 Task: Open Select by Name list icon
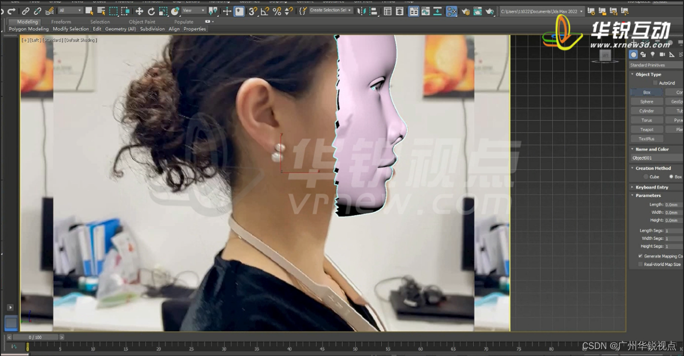(101, 11)
